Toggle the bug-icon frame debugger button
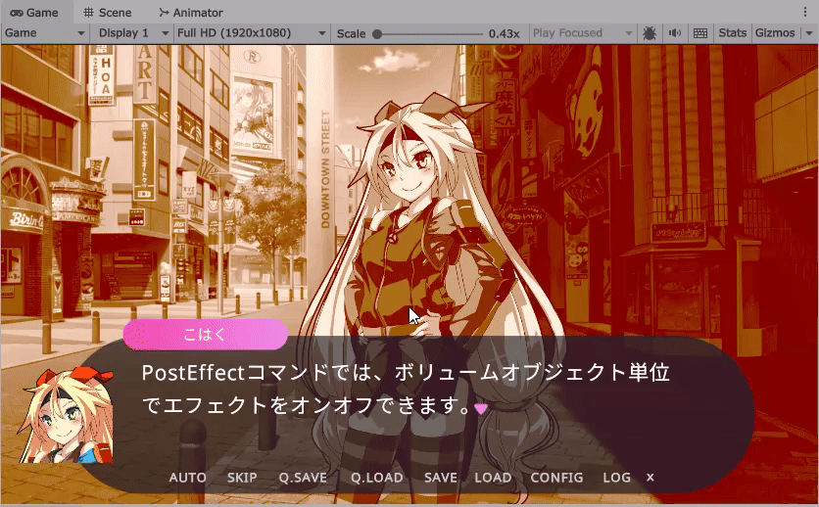Viewport: 819px width, 507px height. pyautogui.click(x=650, y=33)
